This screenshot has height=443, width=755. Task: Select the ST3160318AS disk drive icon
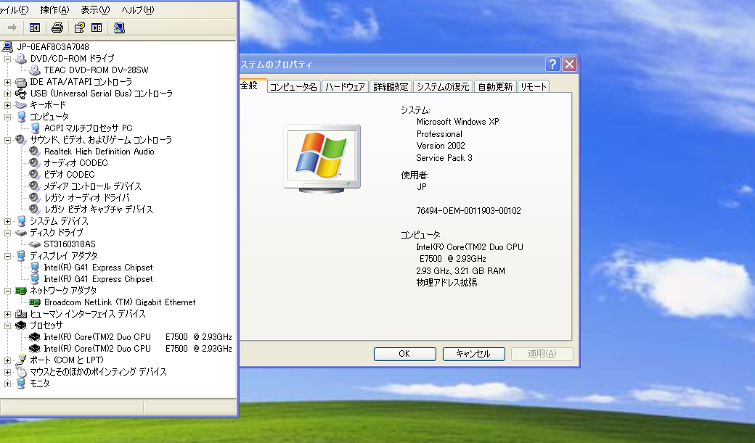coord(34,244)
